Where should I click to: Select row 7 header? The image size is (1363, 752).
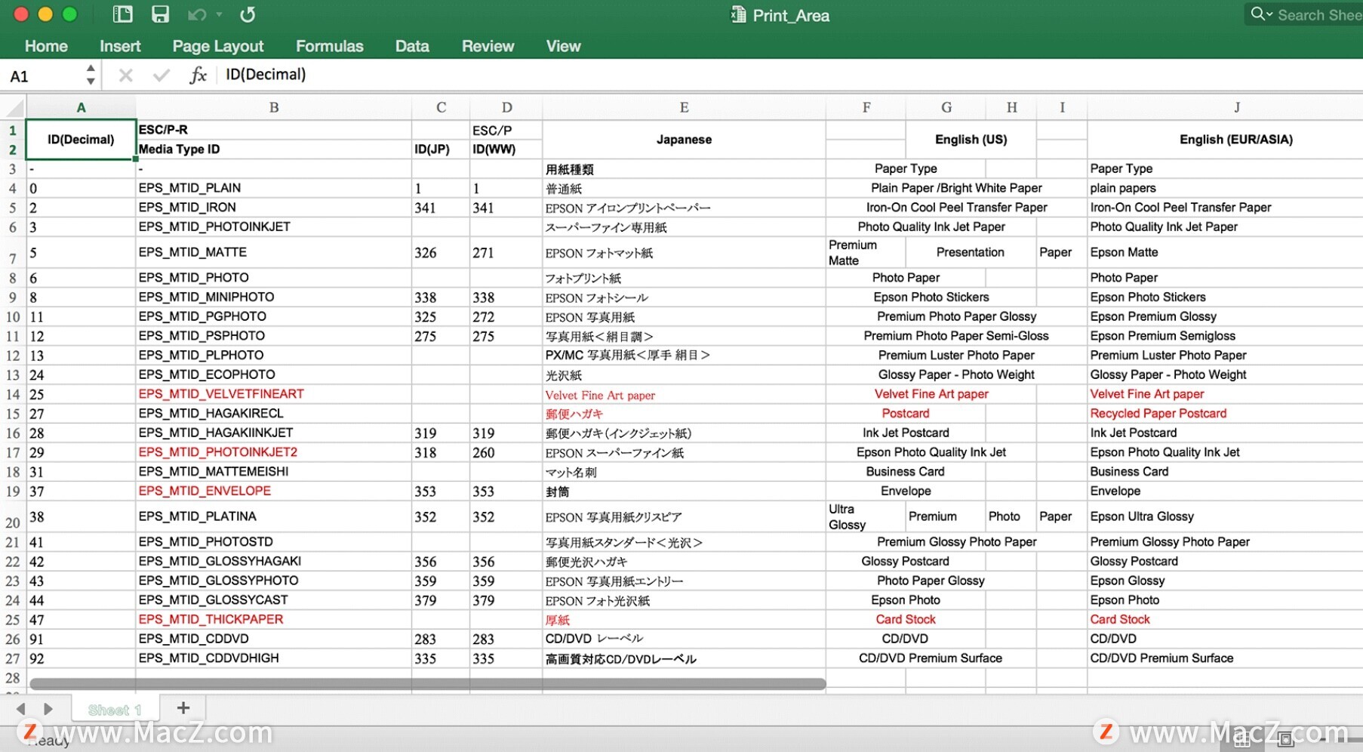pos(13,252)
